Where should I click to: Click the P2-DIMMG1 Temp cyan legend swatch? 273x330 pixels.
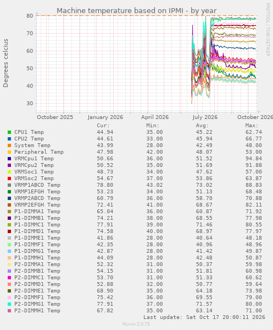pos(9,304)
